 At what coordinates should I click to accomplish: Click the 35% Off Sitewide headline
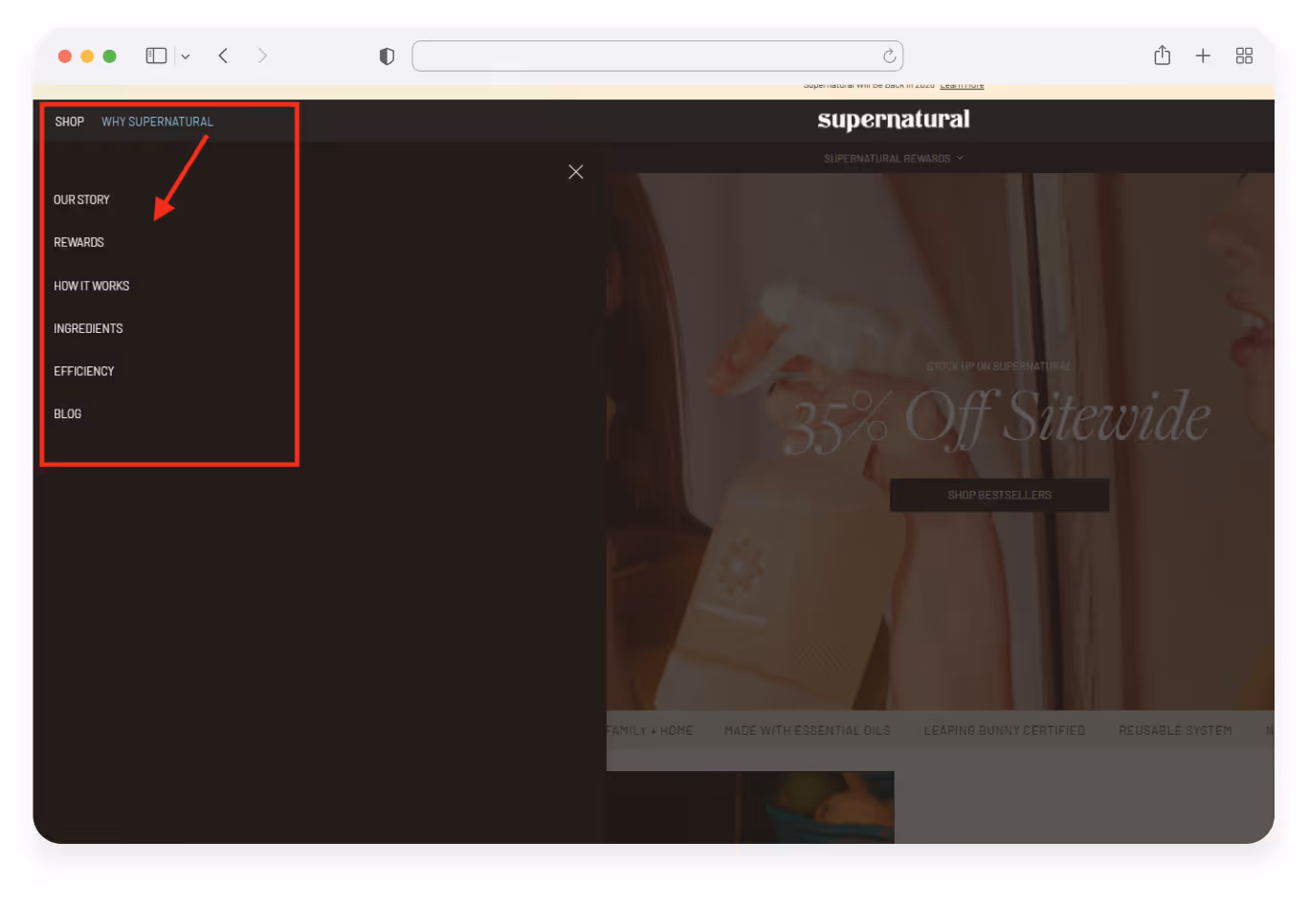pyautogui.click(x=997, y=419)
